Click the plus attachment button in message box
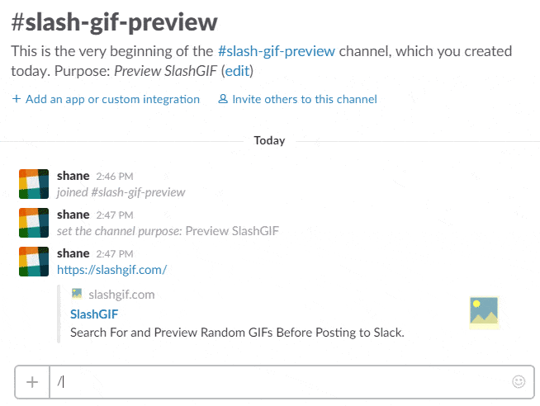This screenshot has width=540, height=406. [x=32, y=382]
